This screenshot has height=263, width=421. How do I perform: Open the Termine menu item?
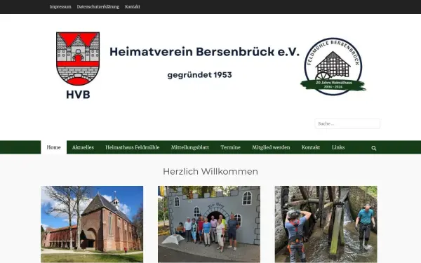pyautogui.click(x=230, y=147)
